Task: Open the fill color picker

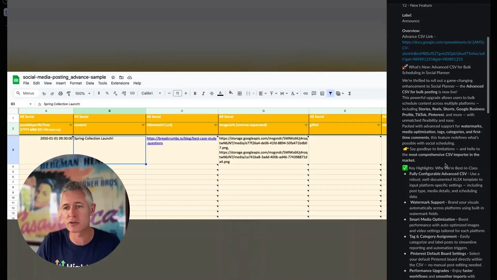Action: tap(231, 93)
